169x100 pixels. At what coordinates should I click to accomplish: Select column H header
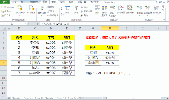click(110, 28)
